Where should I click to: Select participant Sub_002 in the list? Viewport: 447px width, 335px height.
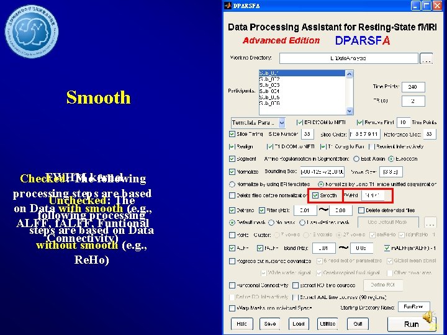point(302,79)
